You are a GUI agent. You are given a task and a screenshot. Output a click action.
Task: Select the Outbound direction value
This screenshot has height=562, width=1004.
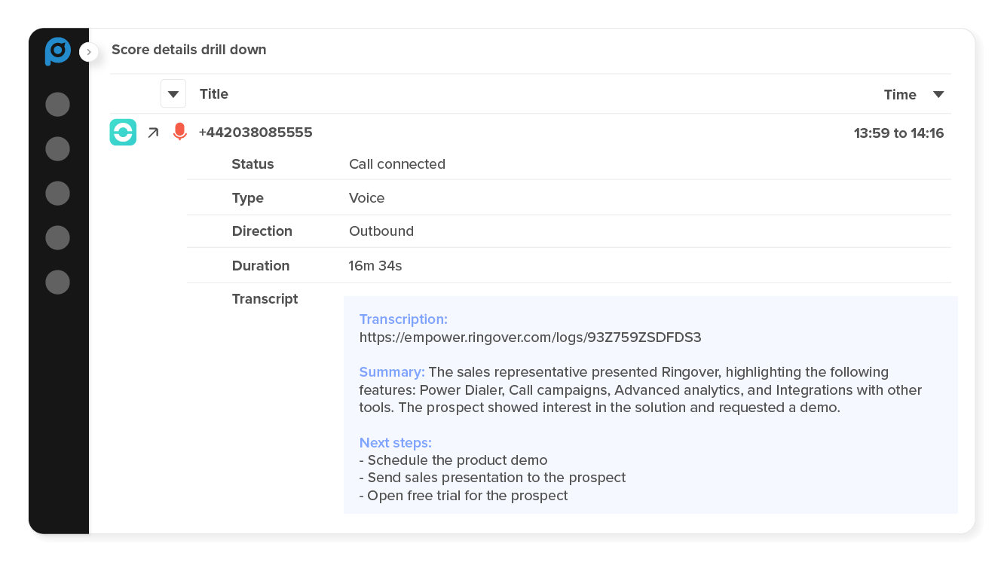[x=381, y=231]
